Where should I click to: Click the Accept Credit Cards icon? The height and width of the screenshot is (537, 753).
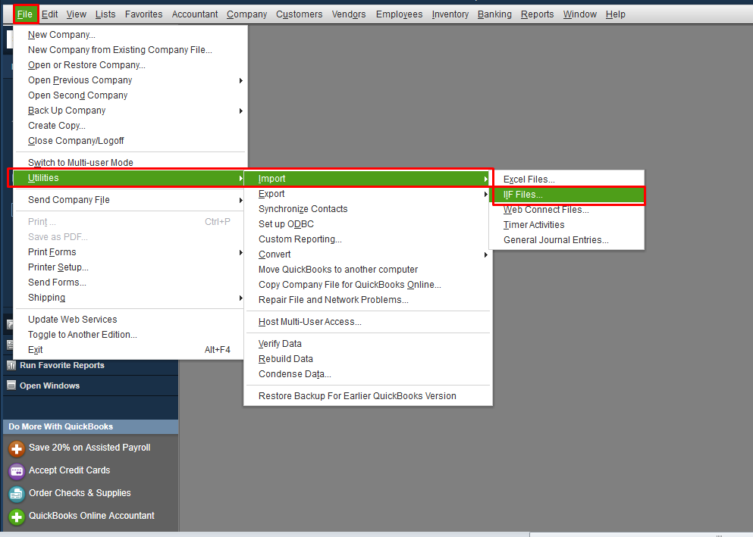coord(17,471)
